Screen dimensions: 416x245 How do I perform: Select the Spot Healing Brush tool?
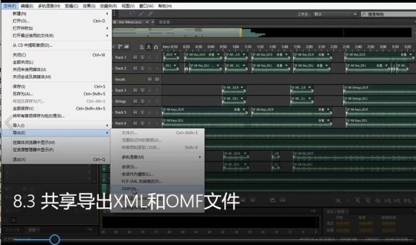pyautogui.click(x=150, y=14)
